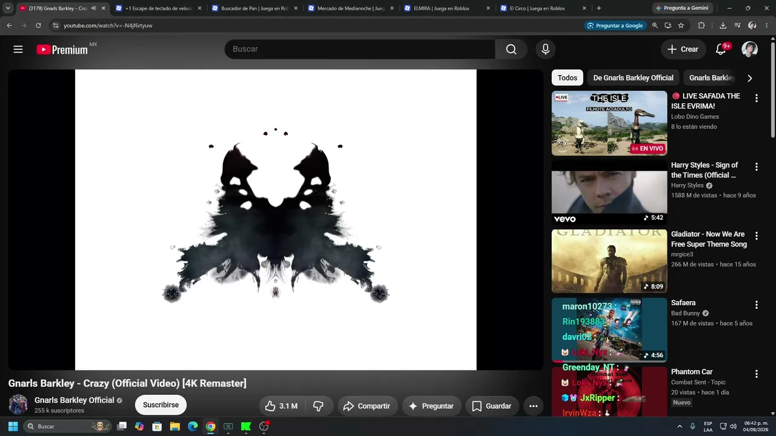Screen dimensions: 776x436
Task: Open options for the Phantom Car video
Action: pyautogui.click(x=756, y=374)
